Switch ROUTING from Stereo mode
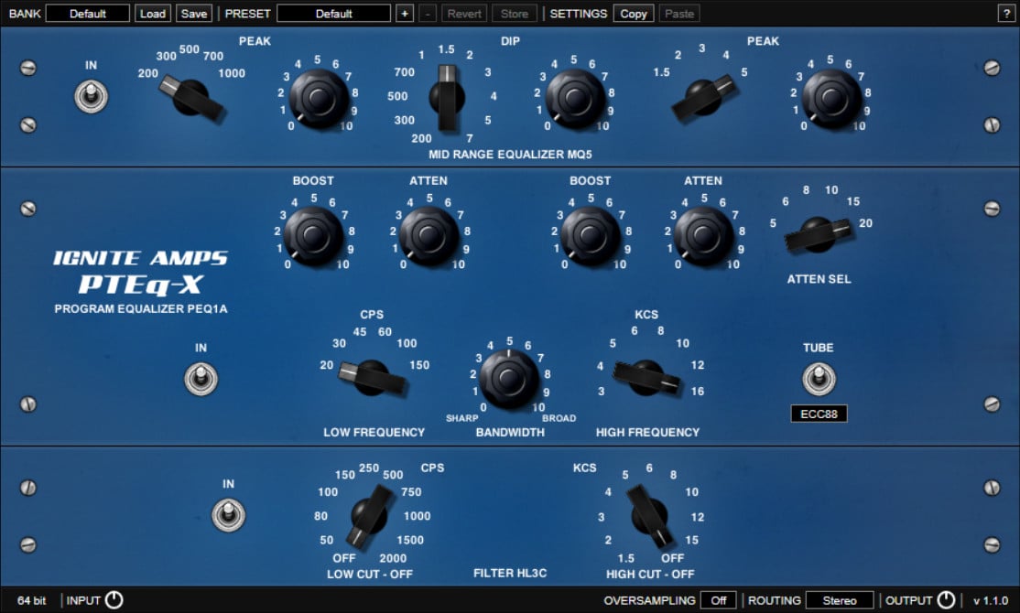Screen dimensions: 1020x613 (839, 600)
